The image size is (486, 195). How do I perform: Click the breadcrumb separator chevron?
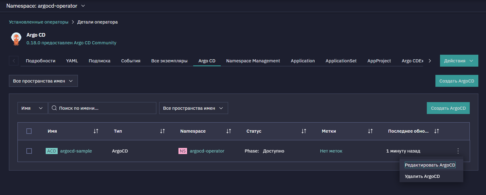[x=73, y=22]
